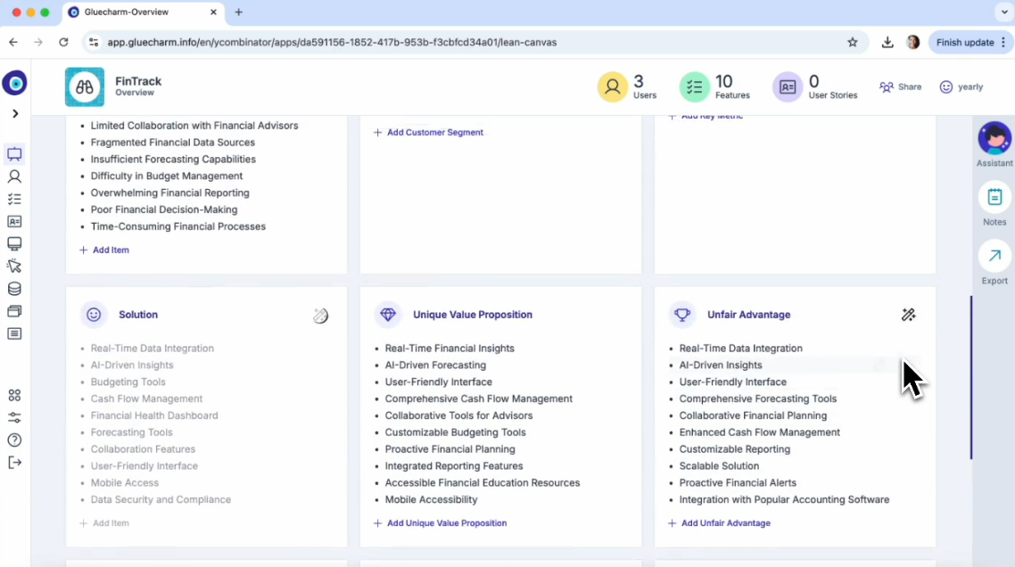Open the Notes panel

[994, 198]
